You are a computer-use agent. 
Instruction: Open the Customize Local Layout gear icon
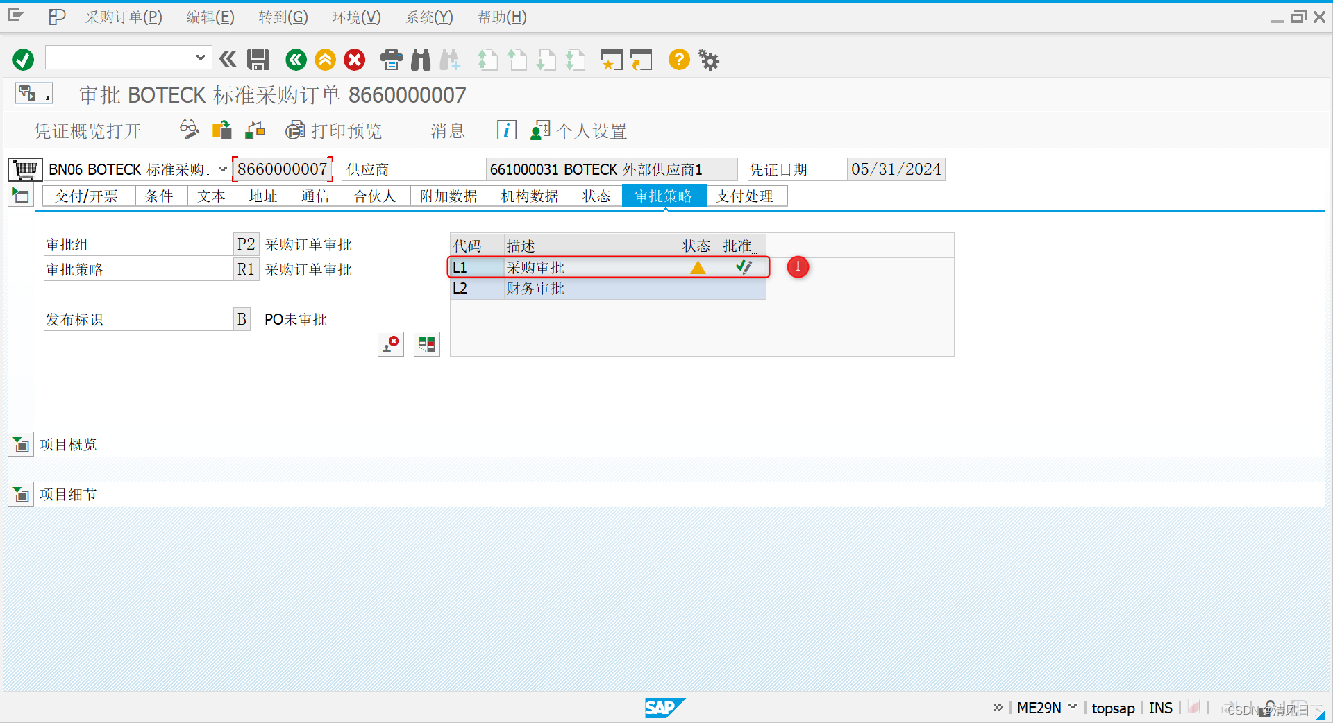click(708, 60)
